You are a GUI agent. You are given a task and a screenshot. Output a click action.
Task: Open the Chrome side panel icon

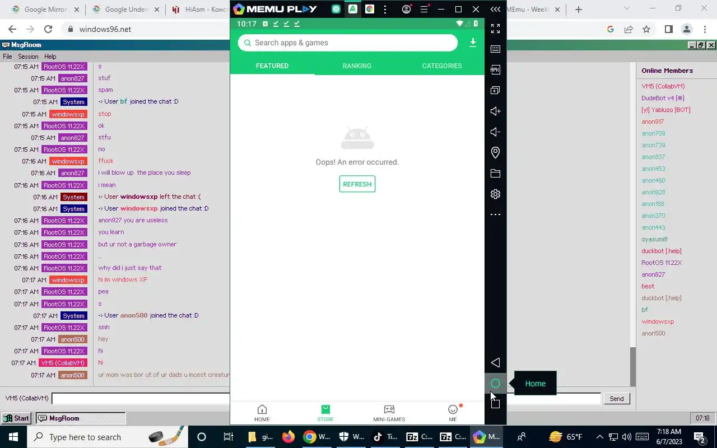668,29
